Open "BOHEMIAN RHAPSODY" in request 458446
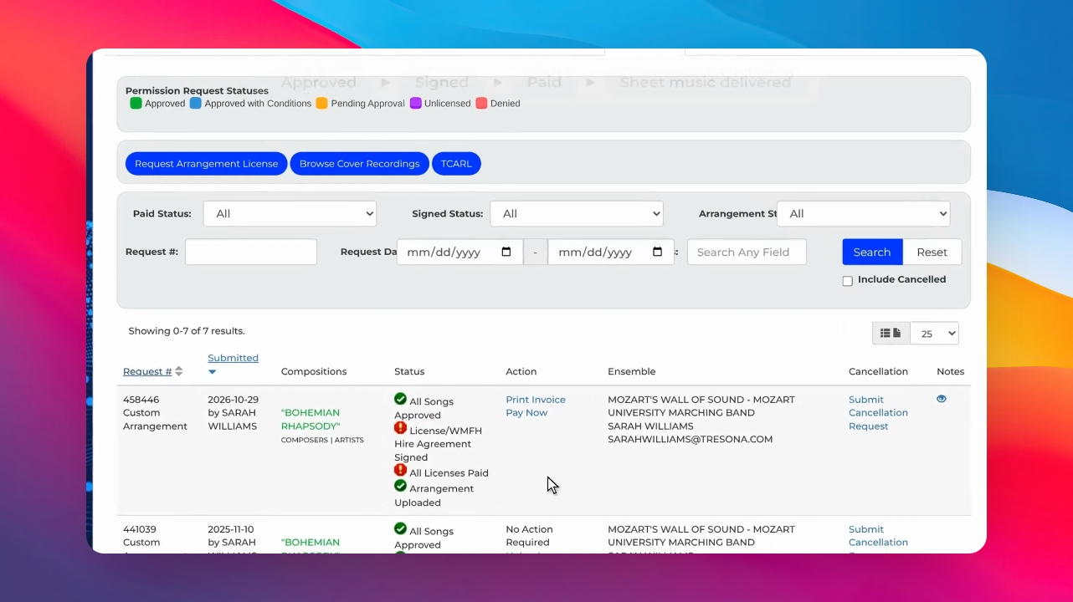This screenshot has height=602, width=1073. coord(311,419)
